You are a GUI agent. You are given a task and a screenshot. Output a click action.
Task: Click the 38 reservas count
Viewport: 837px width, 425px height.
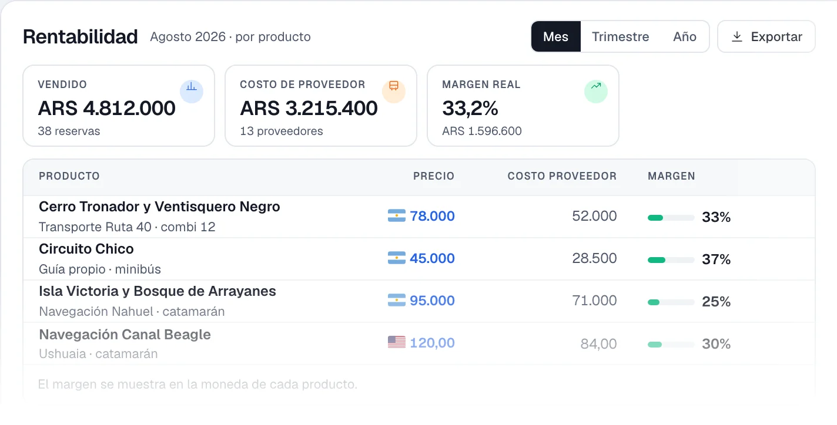point(69,131)
